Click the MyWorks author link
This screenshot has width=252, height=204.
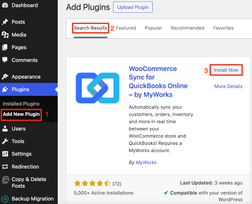(x=146, y=162)
